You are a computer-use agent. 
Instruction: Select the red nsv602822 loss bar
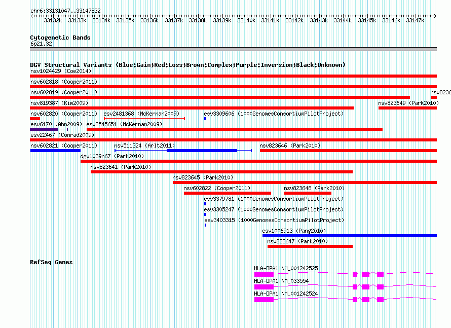(228, 193)
